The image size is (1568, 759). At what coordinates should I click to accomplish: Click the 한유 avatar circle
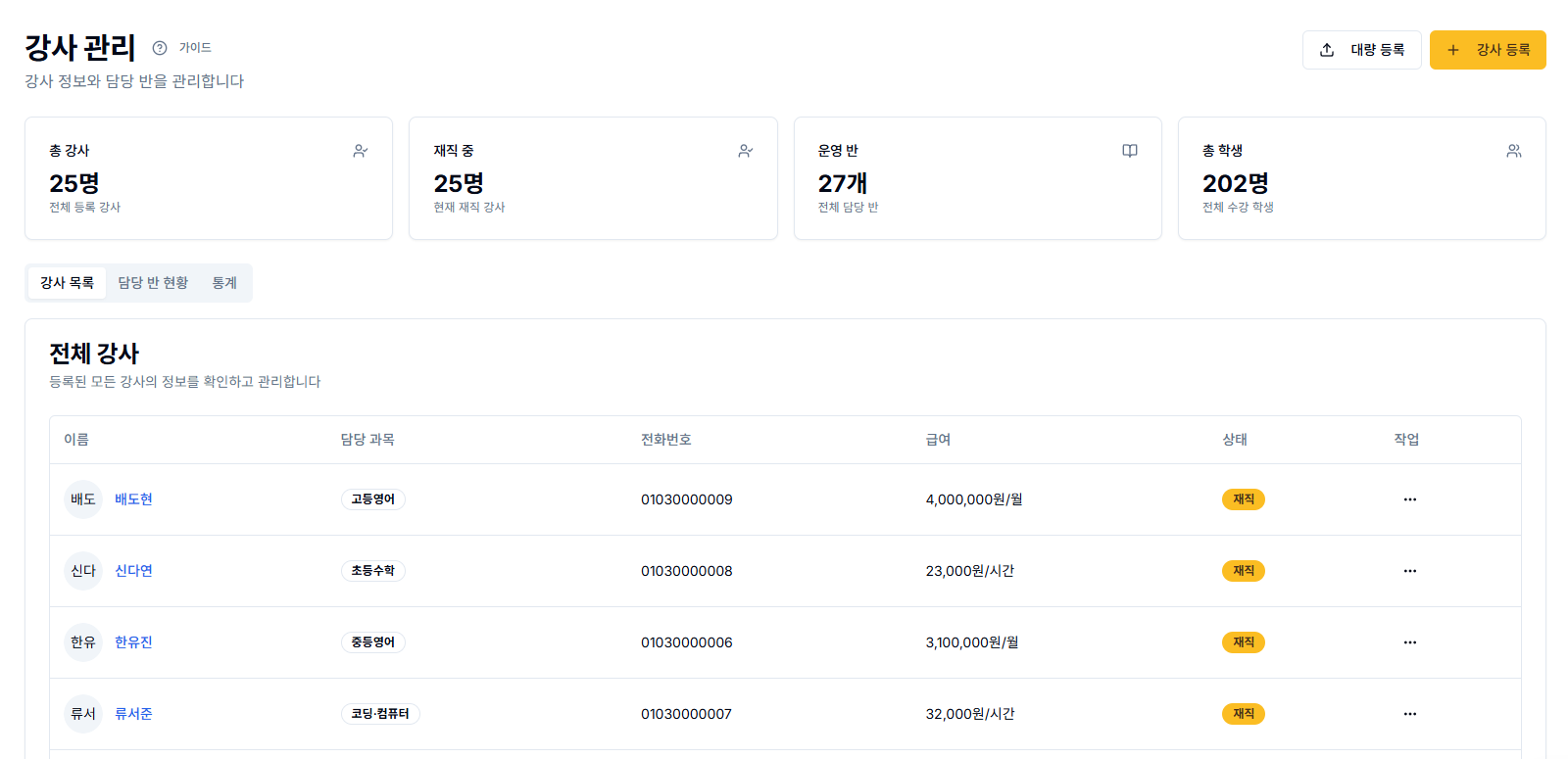point(83,642)
